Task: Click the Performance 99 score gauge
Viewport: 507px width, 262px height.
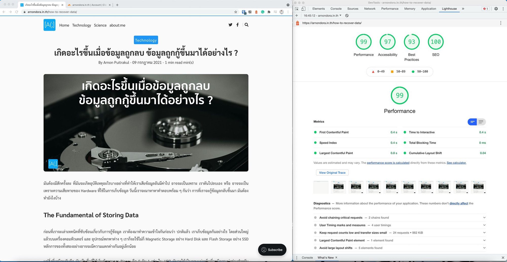Action: [x=364, y=42]
